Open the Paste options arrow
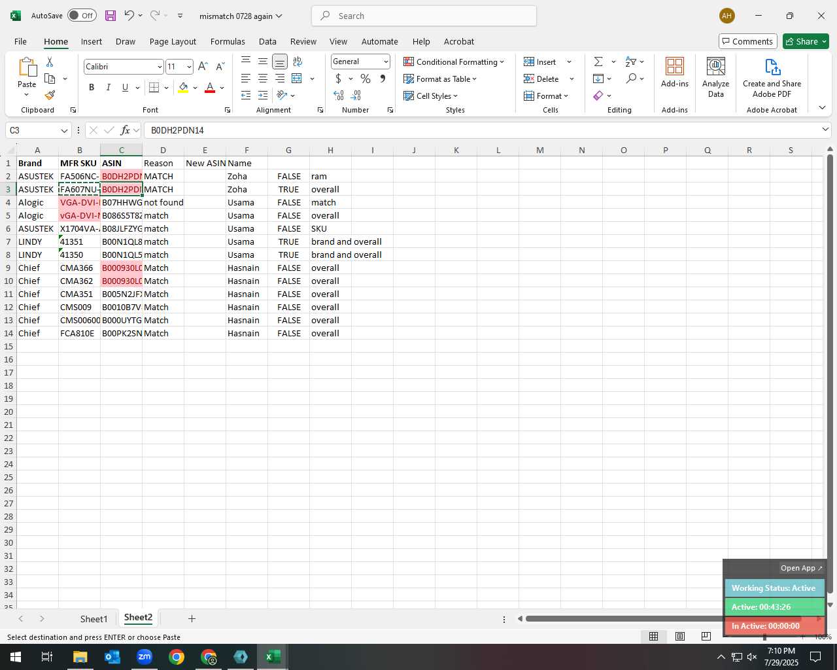 (x=27, y=96)
